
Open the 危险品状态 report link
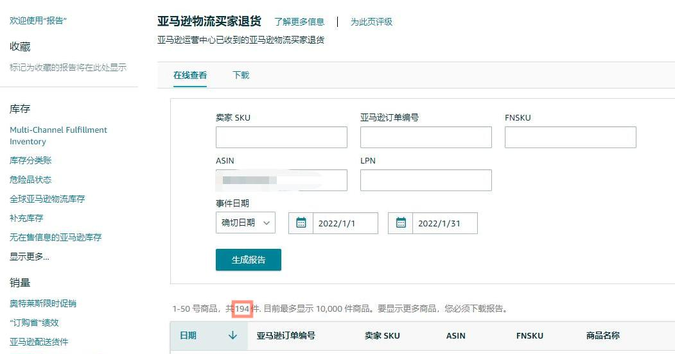point(31,180)
